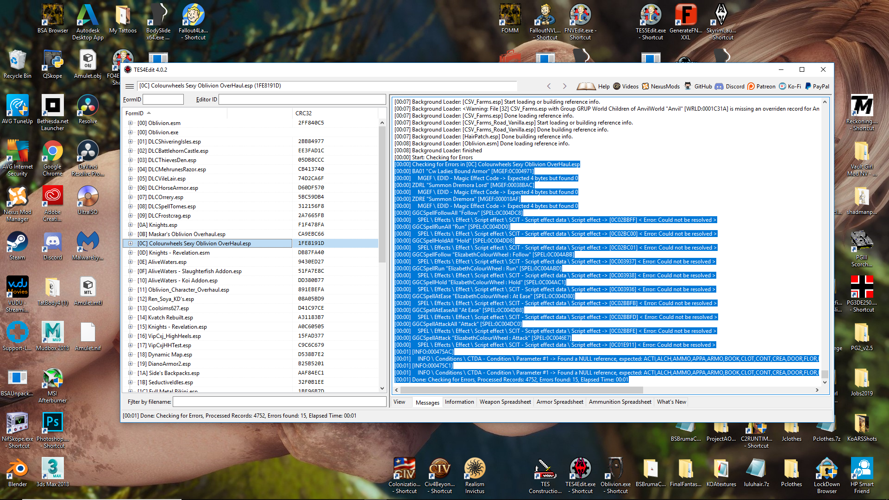
Task: Click the FormID search field
Action: pyautogui.click(x=163, y=100)
